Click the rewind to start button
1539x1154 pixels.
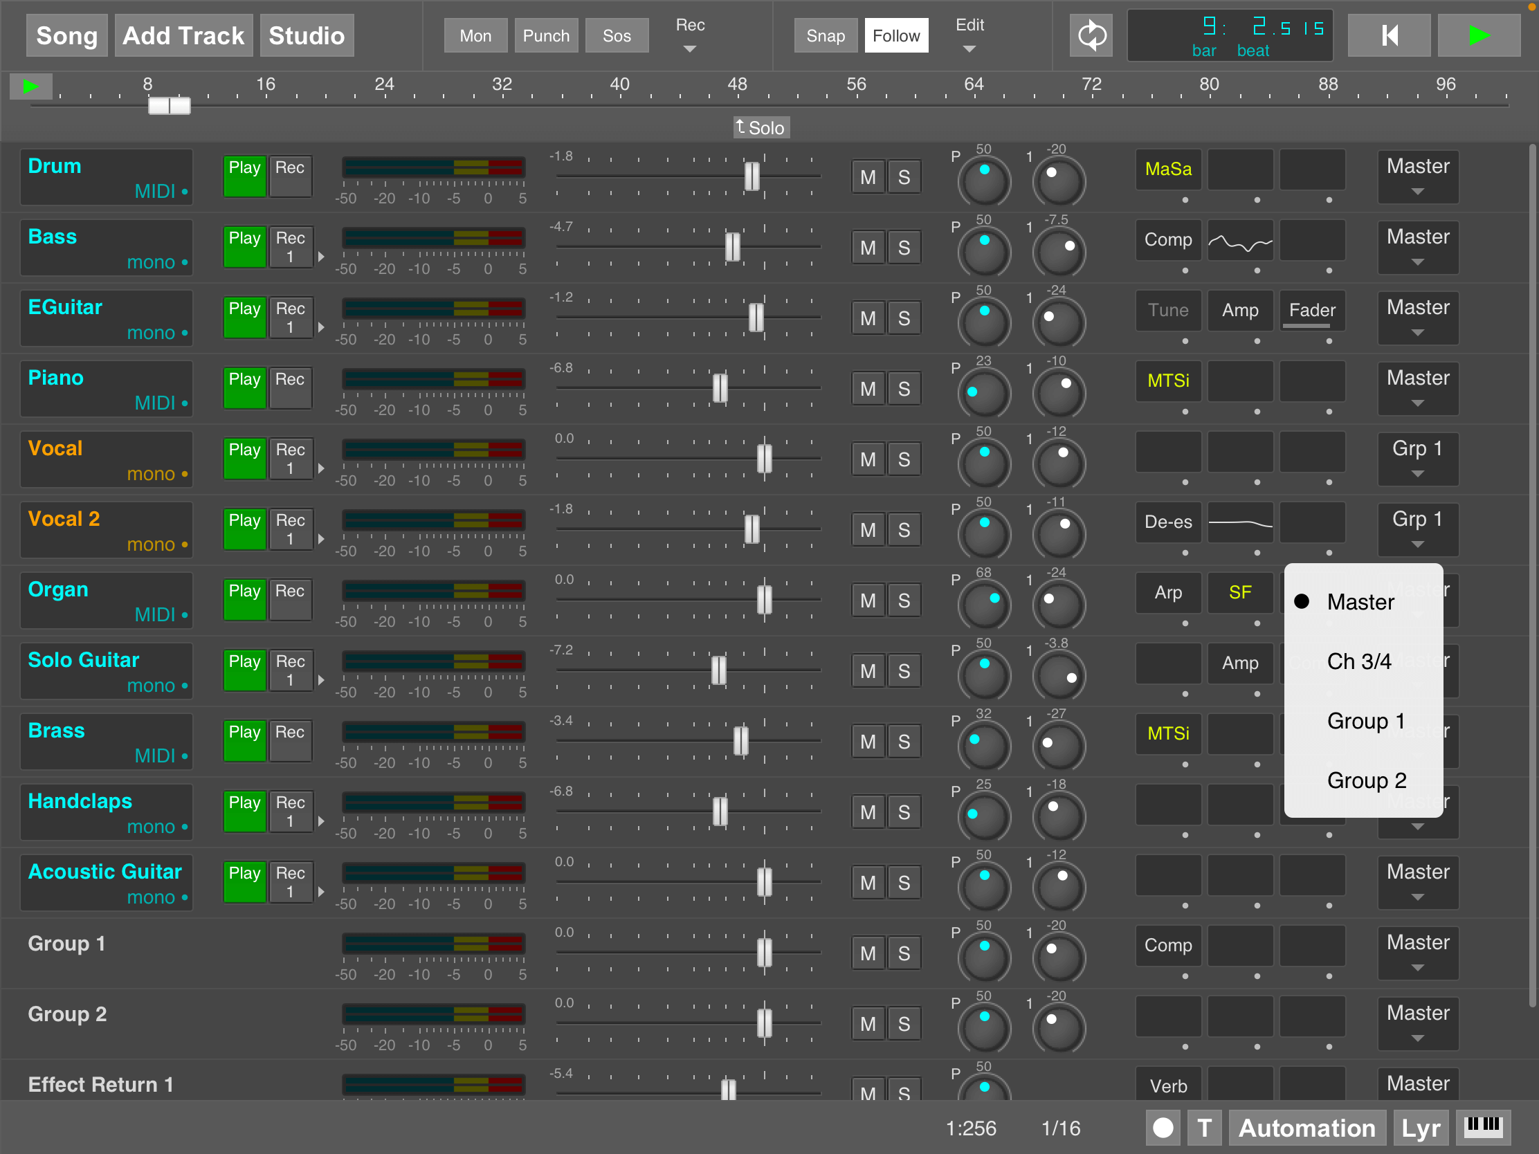(1389, 35)
